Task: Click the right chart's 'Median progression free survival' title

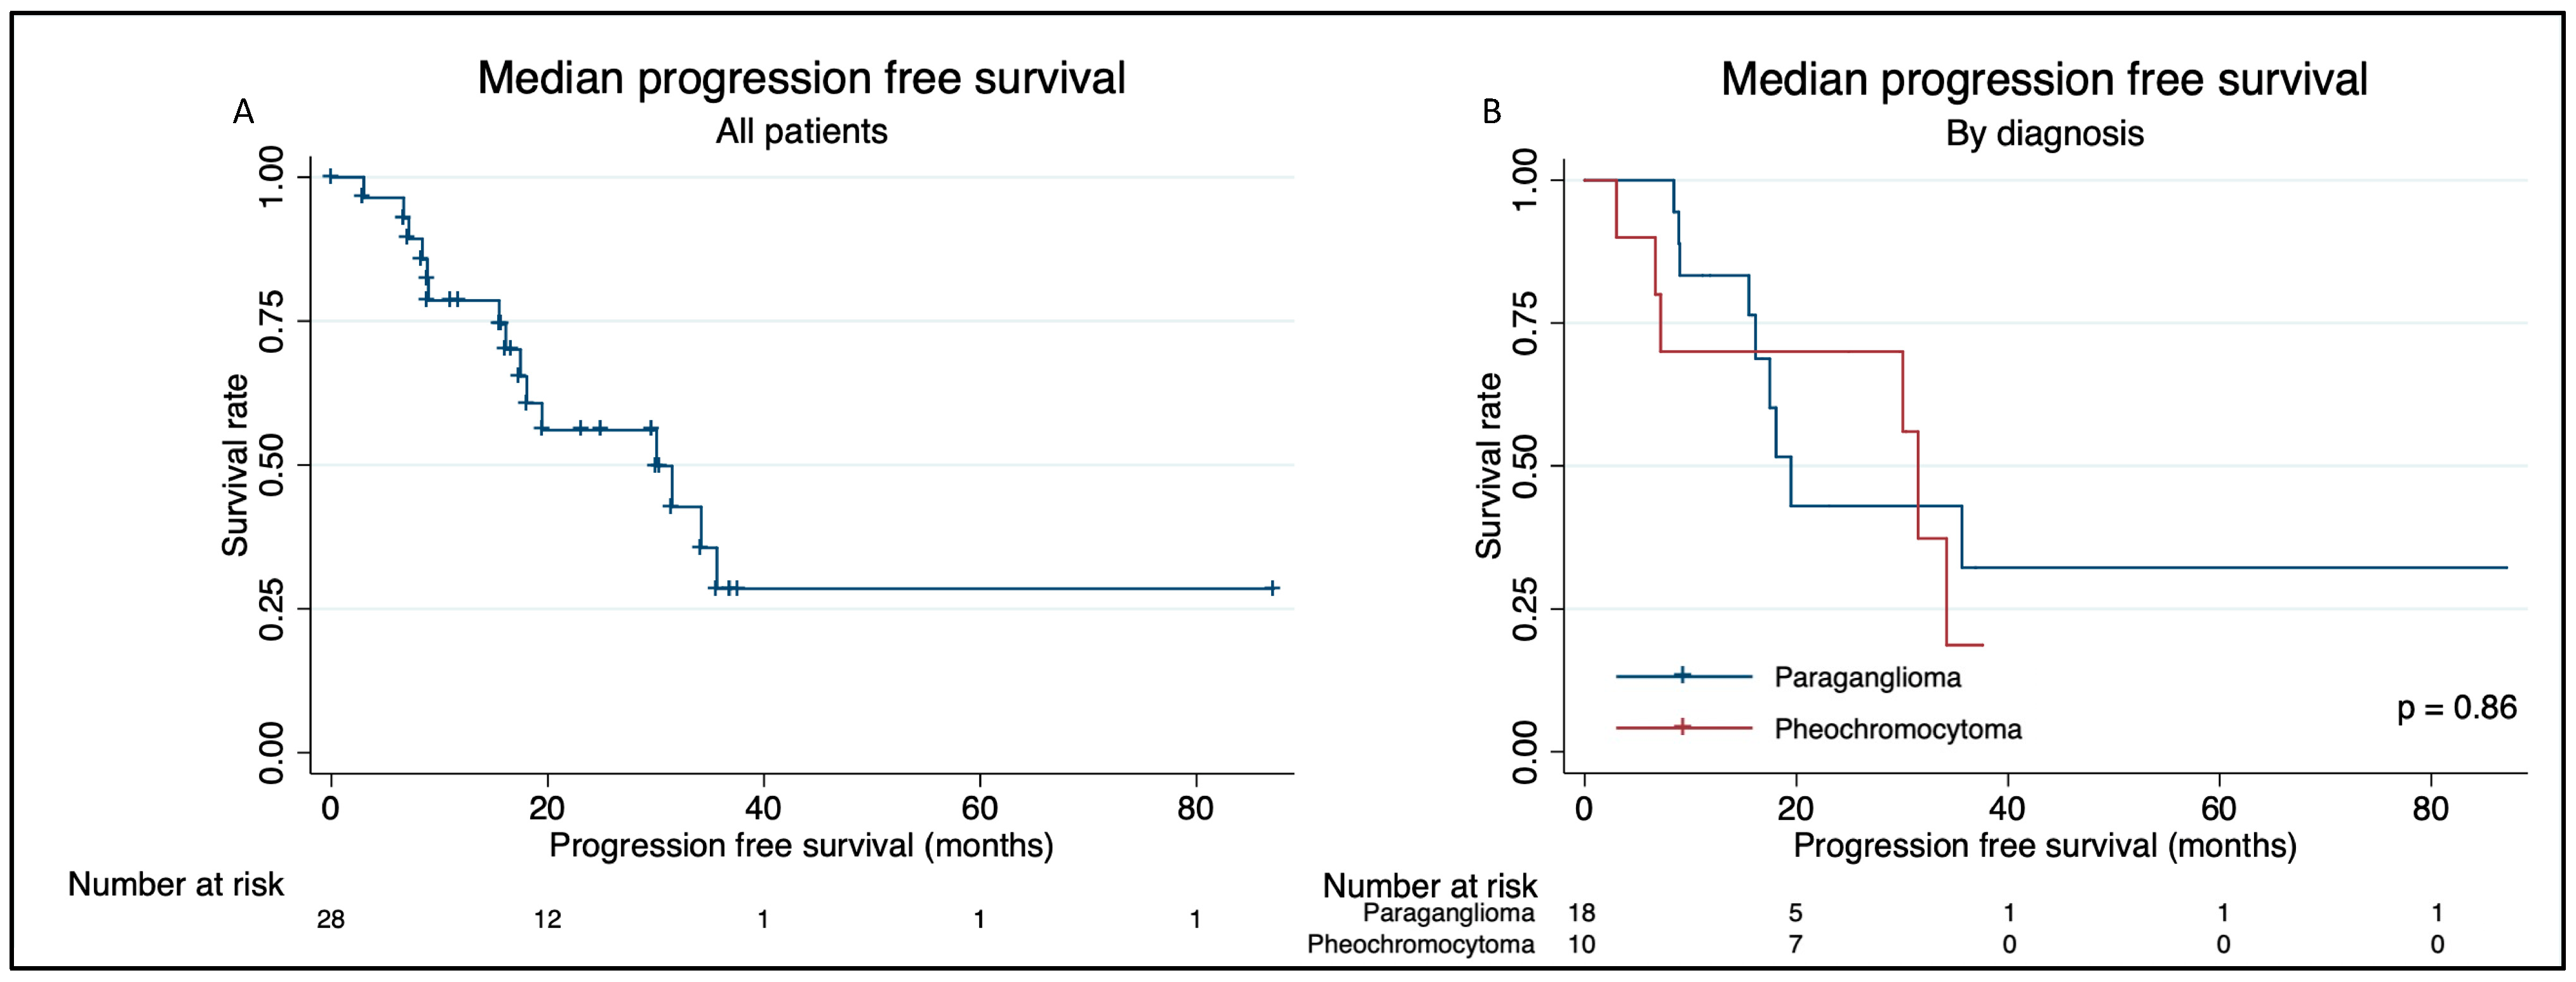Action: 2044,79
